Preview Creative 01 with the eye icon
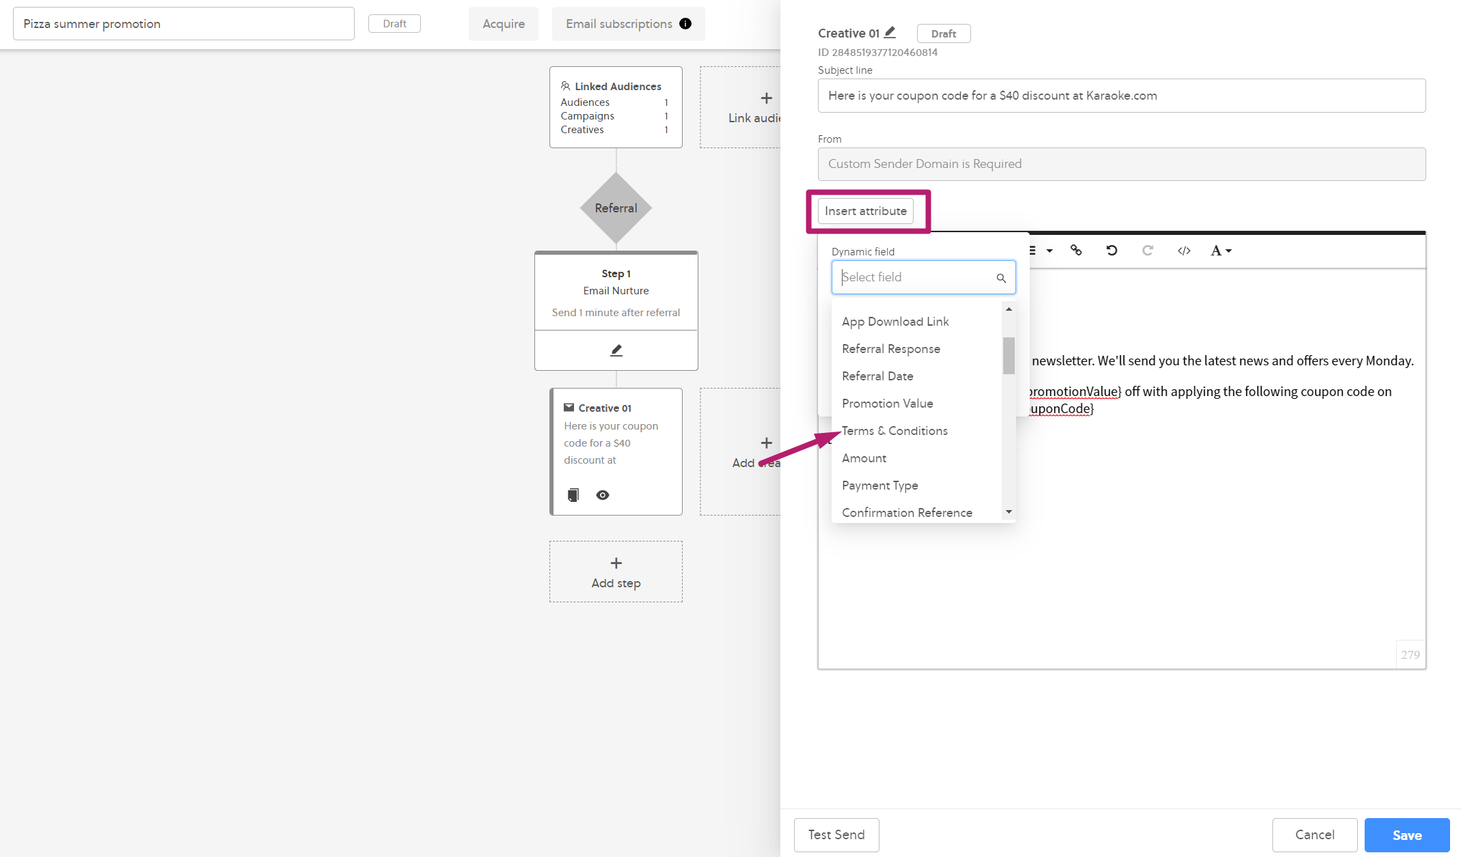 click(x=603, y=495)
